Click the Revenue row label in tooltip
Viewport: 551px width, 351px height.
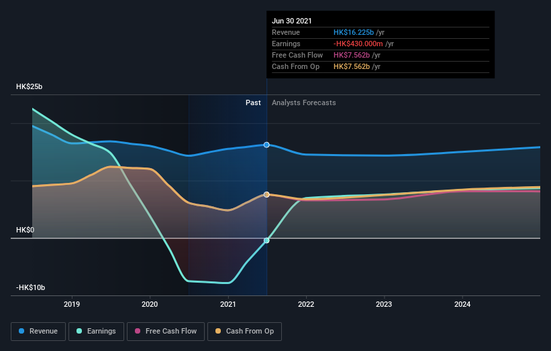click(286, 32)
